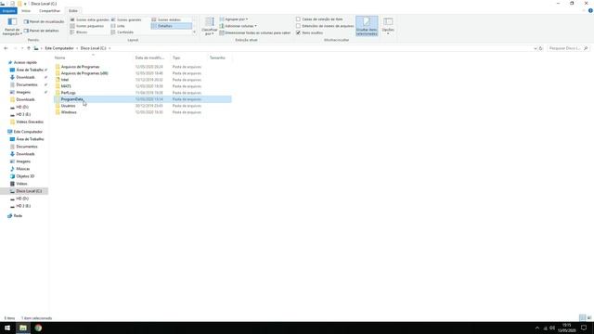Click Este Computador in the address bar
Image resolution: width=594 pixels, height=334 pixels.
tap(59, 48)
